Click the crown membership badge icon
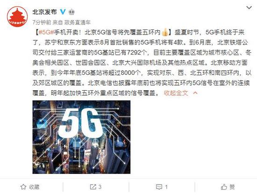 tap(71, 12)
